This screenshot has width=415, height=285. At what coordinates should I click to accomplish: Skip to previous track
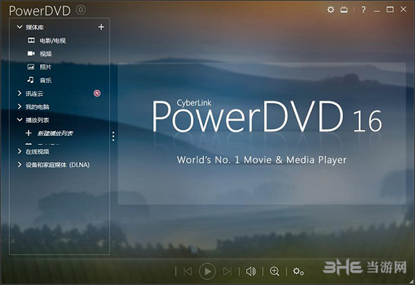187,271
